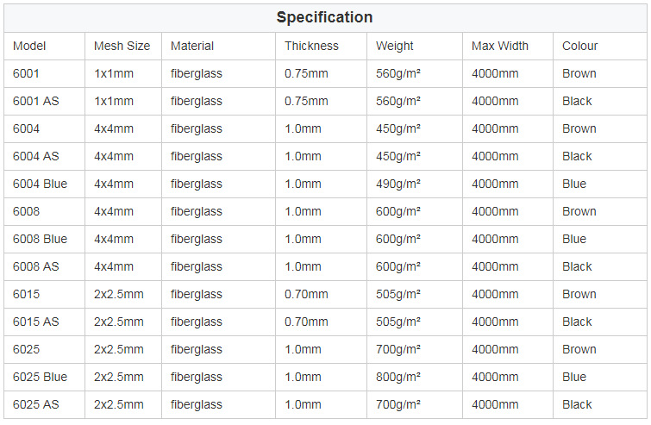Select the 6008 Blue model cell
The width and height of the screenshot is (651, 425).
click(x=40, y=239)
